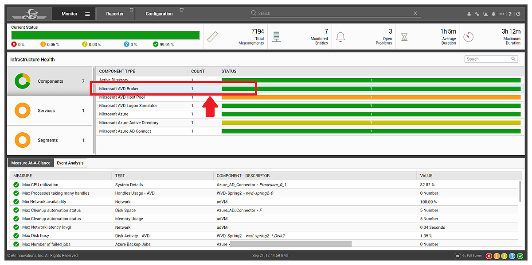Image resolution: width=532 pixels, height=265 pixels.
Task: Click the Microsoft AVD Host Pool orange status bar
Action: 371,97
